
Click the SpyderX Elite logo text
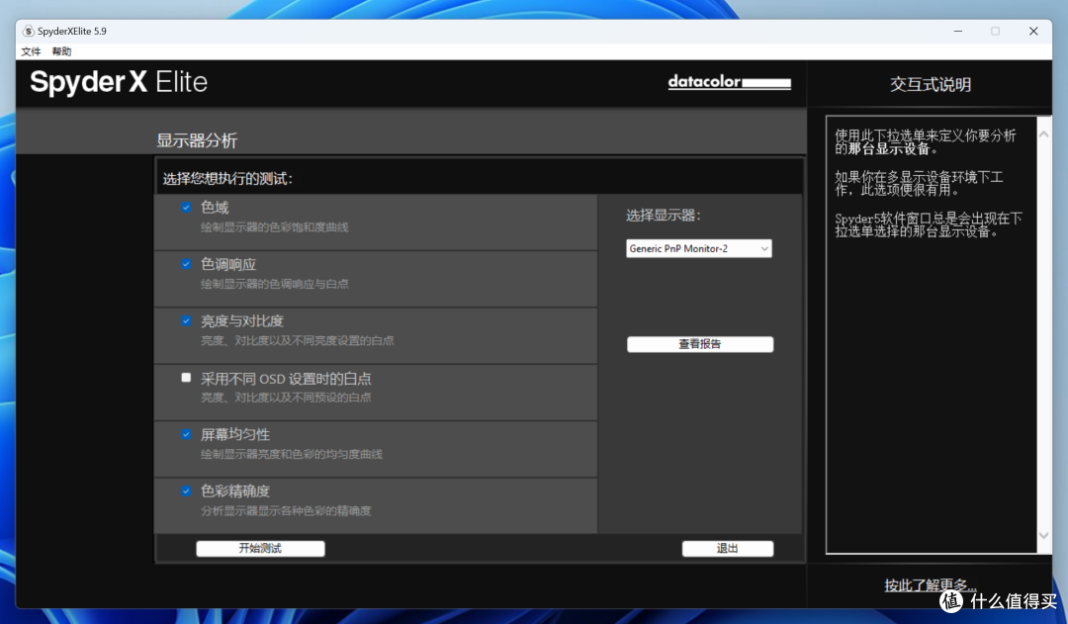coord(119,82)
